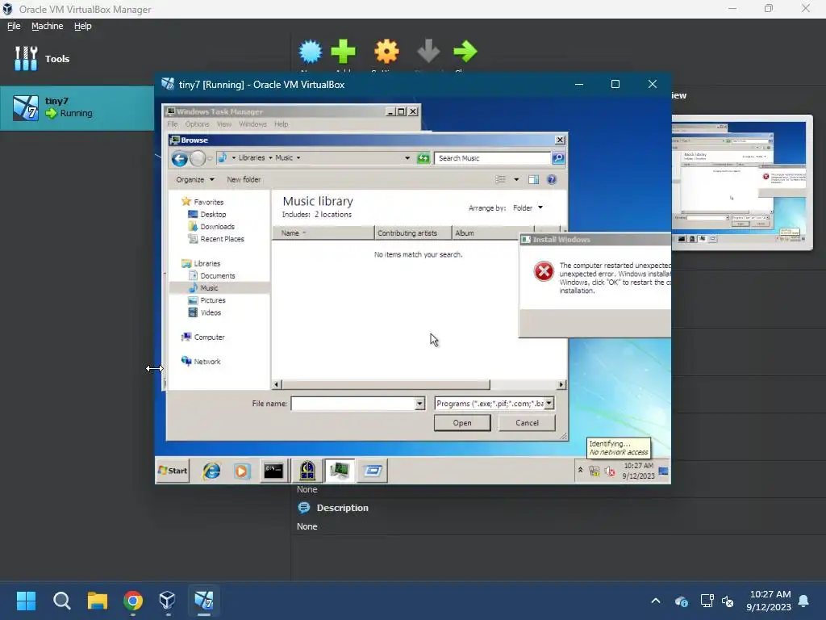Sort by the Name column header

[x=323, y=233]
